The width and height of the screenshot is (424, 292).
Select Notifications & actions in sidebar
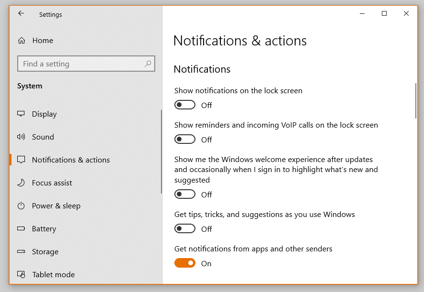(70, 160)
